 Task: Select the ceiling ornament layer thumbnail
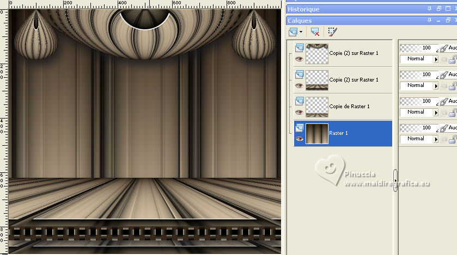(x=317, y=53)
